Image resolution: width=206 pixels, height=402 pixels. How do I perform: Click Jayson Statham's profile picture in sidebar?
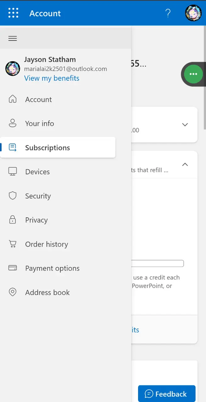point(13,68)
